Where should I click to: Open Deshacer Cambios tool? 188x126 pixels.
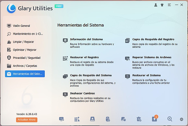coord(82,93)
